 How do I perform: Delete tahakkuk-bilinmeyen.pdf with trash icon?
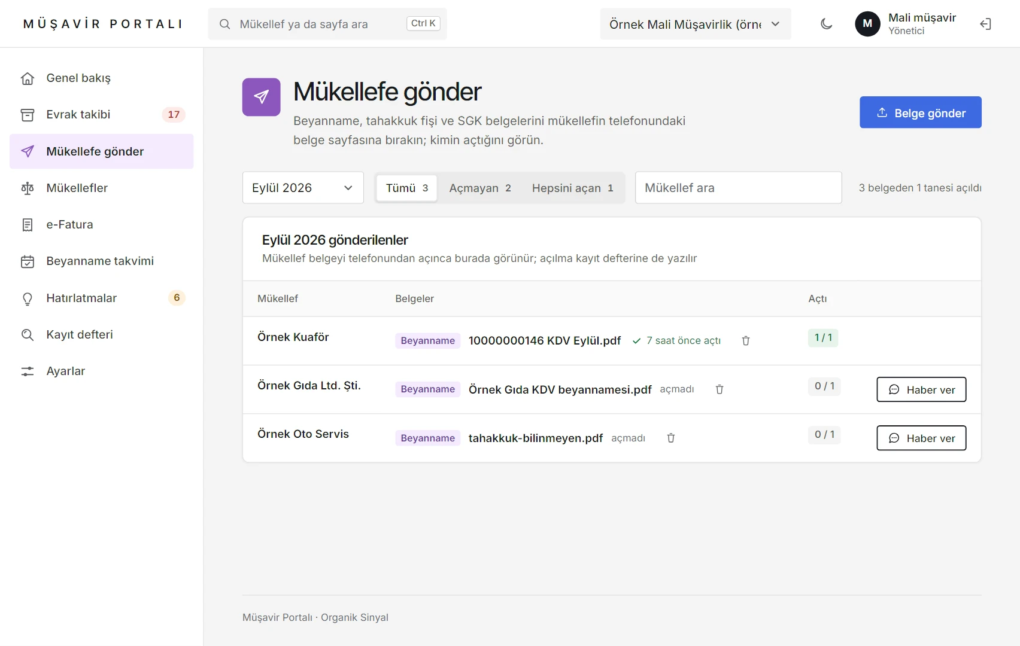(x=671, y=438)
